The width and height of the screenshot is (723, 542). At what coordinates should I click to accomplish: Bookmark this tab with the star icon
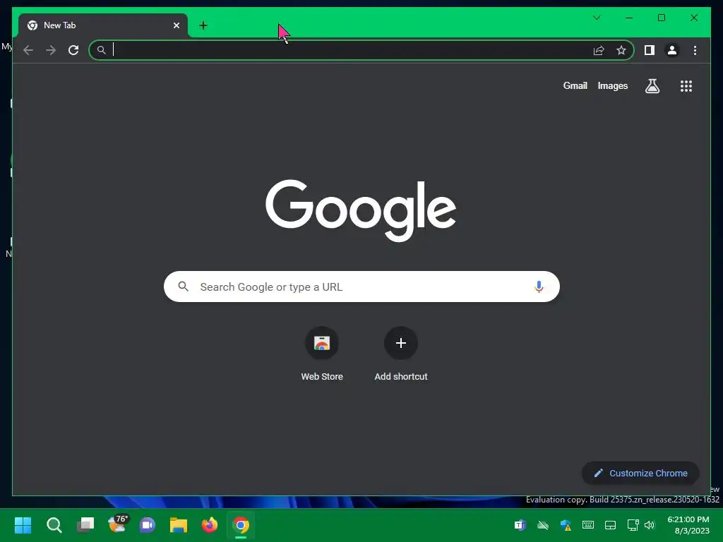pos(621,50)
